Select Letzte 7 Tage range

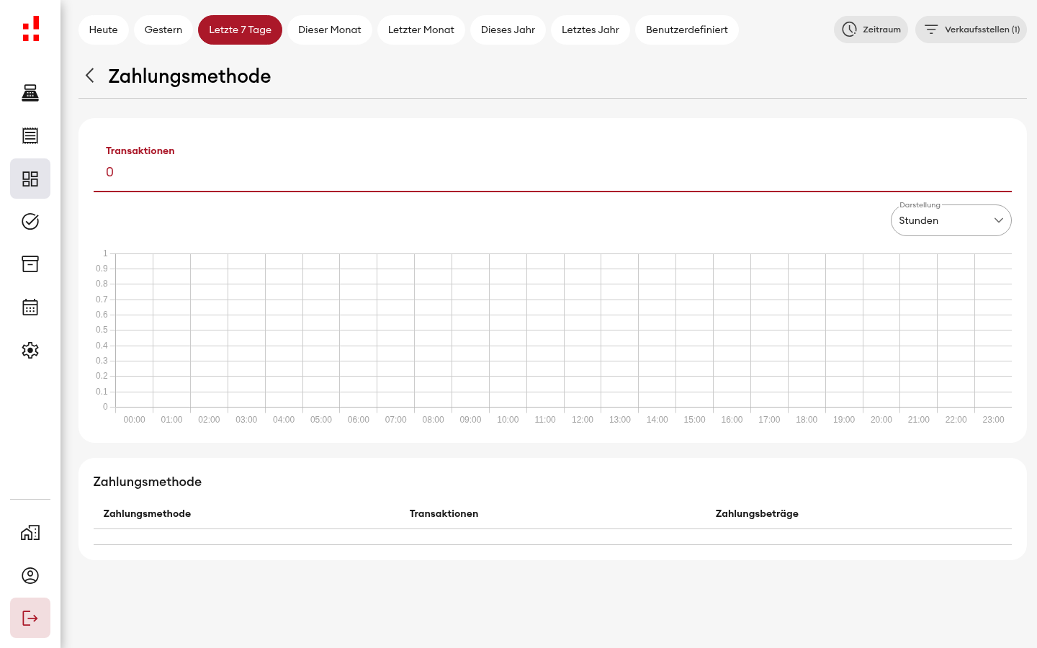(240, 30)
